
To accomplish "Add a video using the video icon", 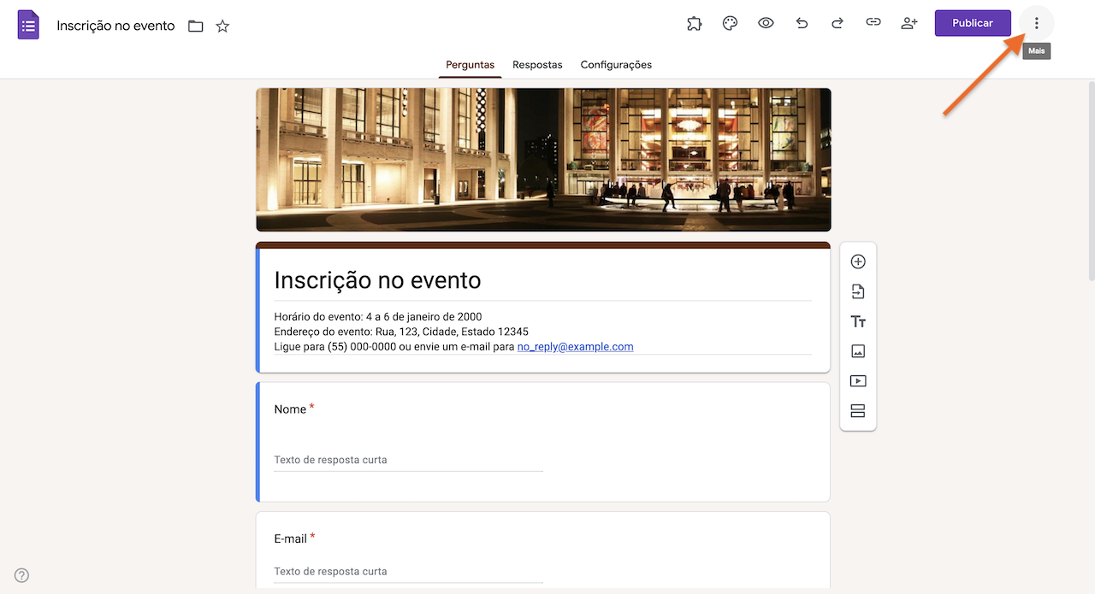I will tap(857, 380).
